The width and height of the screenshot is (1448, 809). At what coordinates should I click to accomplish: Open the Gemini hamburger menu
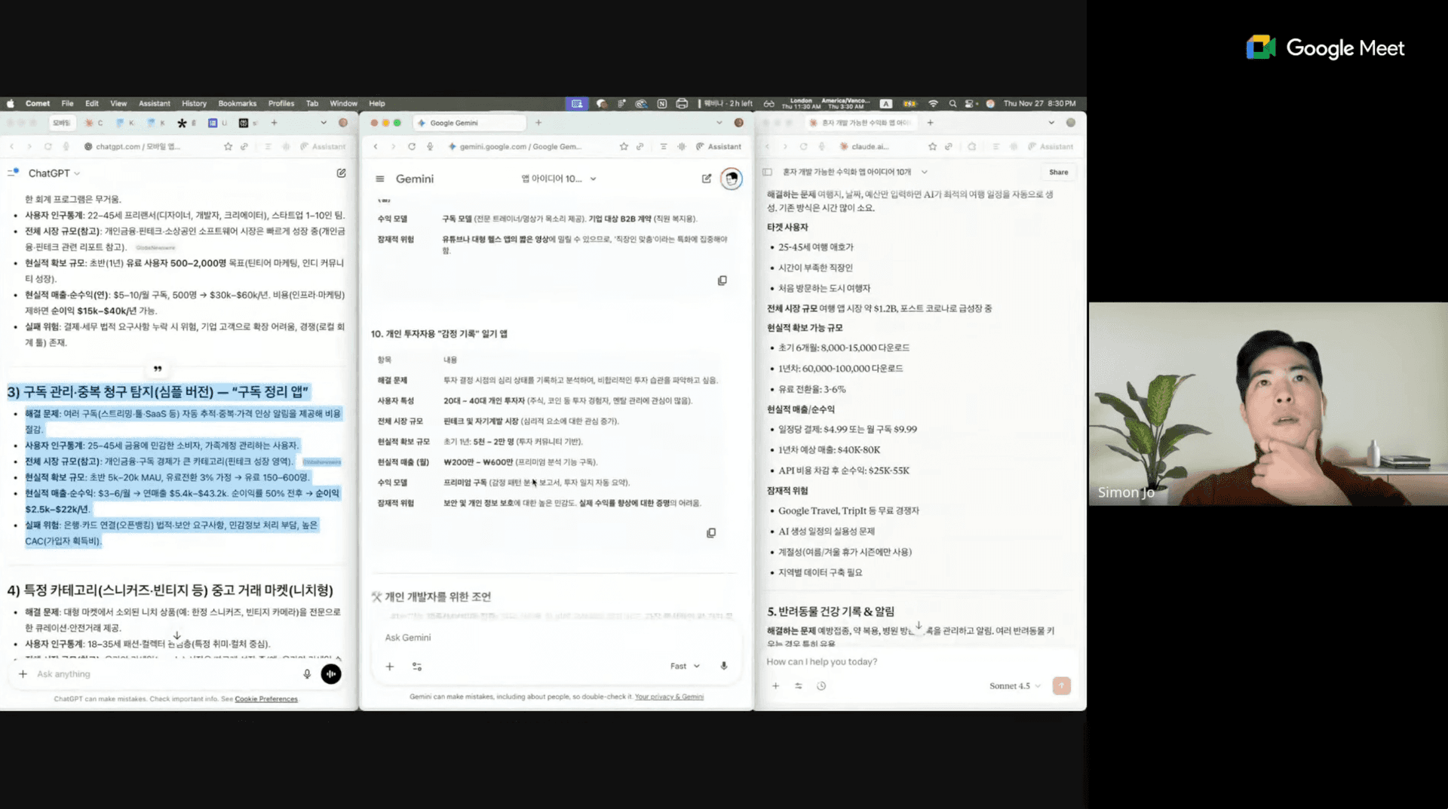point(380,179)
